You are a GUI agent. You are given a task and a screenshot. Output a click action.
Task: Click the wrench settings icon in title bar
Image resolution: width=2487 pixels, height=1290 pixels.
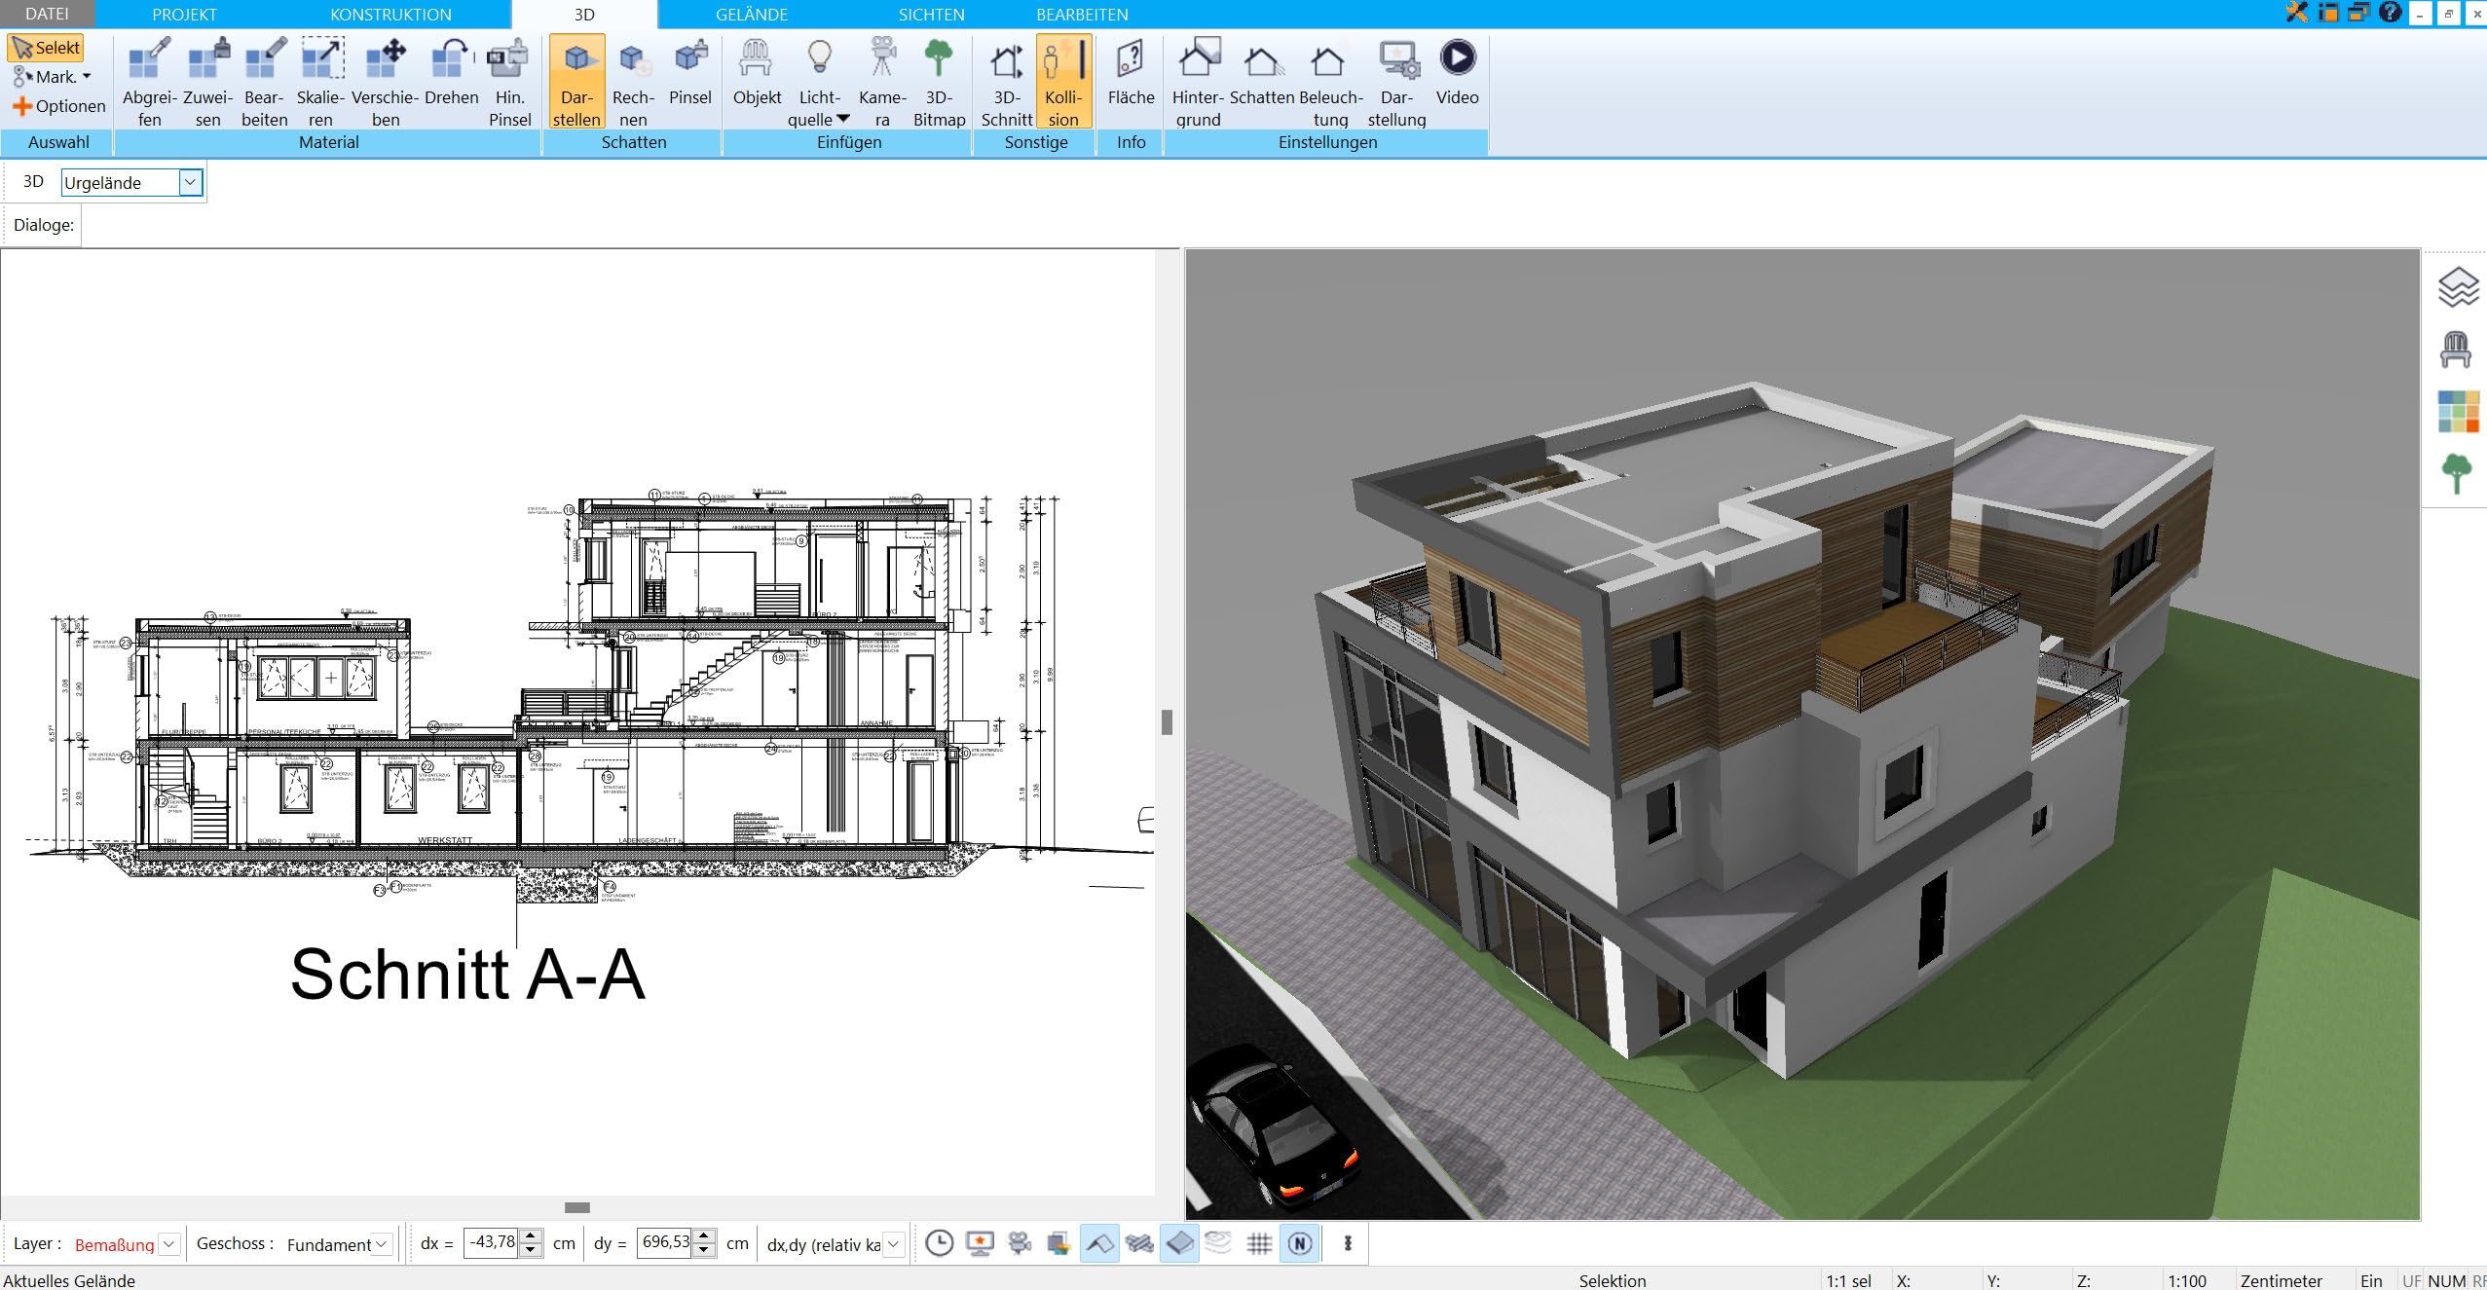point(2296,13)
